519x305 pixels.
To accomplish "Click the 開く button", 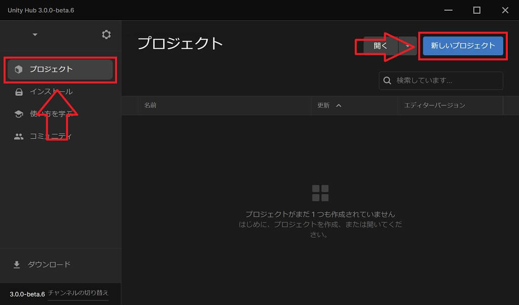I will pyautogui.click(x=381, y=46).
